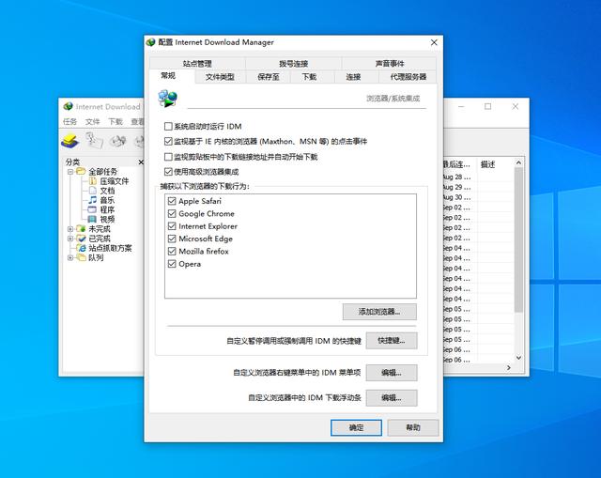Click the yellow Add URL toolbar icon
This screenshot has height=478, width=601.
coord(69,141)
